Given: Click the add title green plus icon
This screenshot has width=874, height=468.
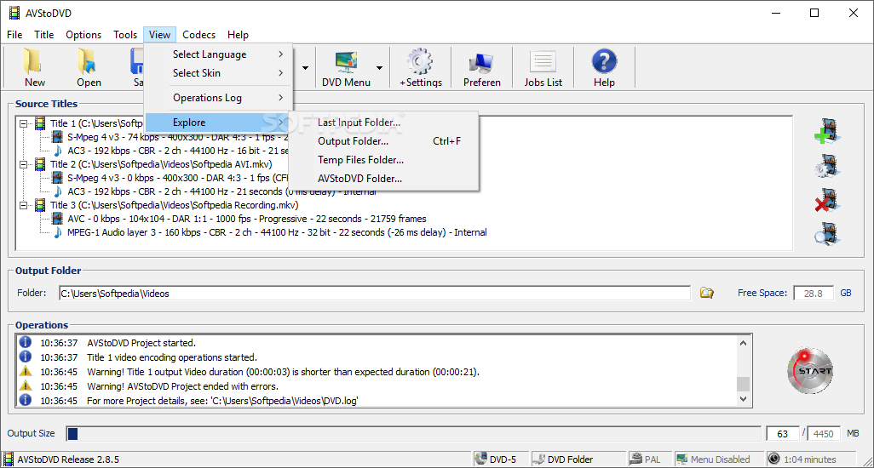Looking at the screenshot, I should point(827,131).
